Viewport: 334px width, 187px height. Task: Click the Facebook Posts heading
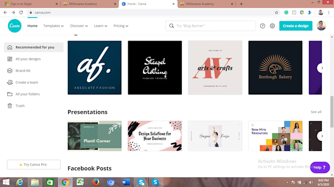tap(89, 168)
